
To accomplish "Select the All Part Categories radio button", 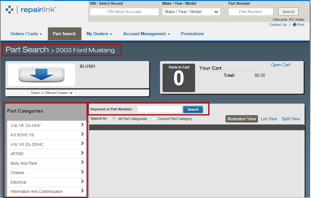I will [x=114, y=119].
